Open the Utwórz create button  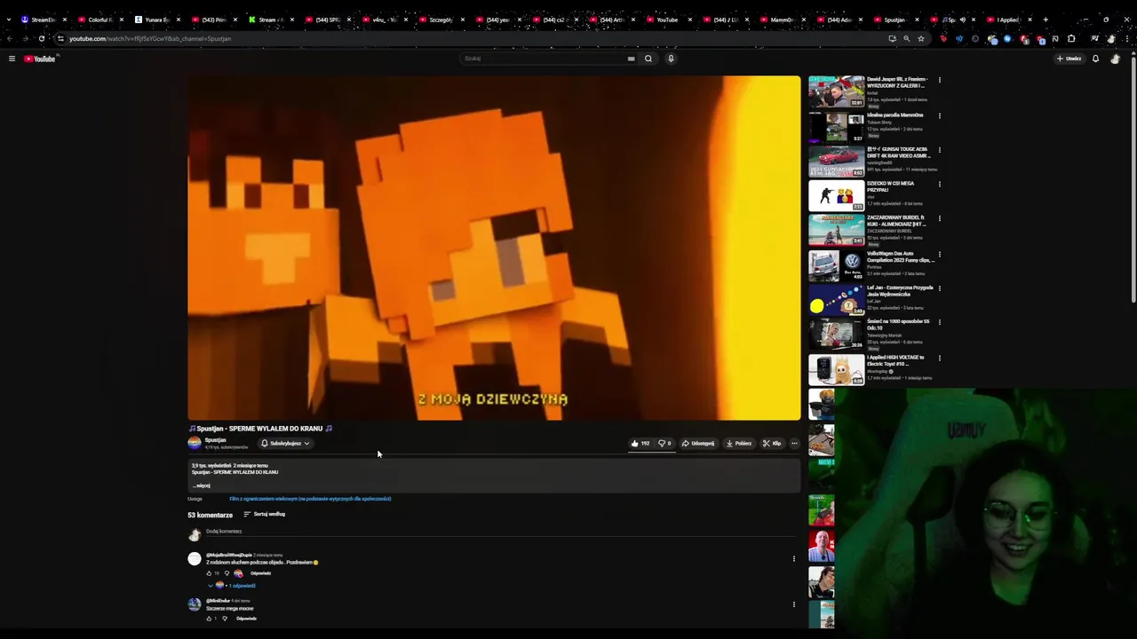(x=1069, y=59)
